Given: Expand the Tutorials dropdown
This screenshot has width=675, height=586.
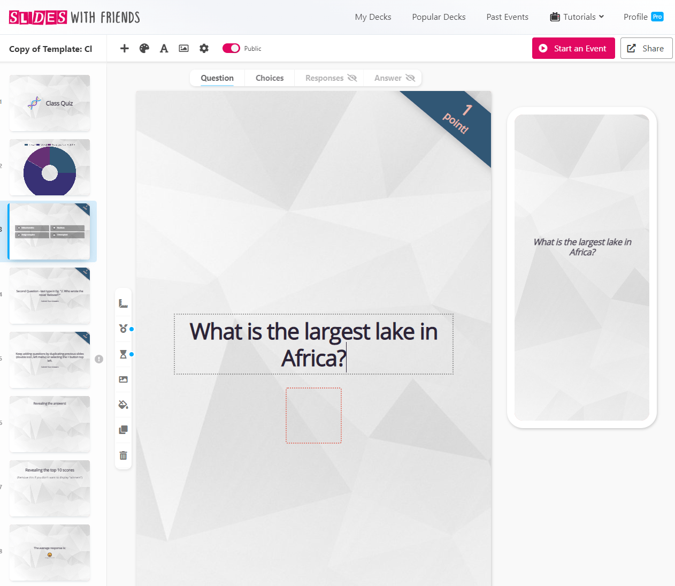Looking at the screenshot, I should (x=577, y=17).
